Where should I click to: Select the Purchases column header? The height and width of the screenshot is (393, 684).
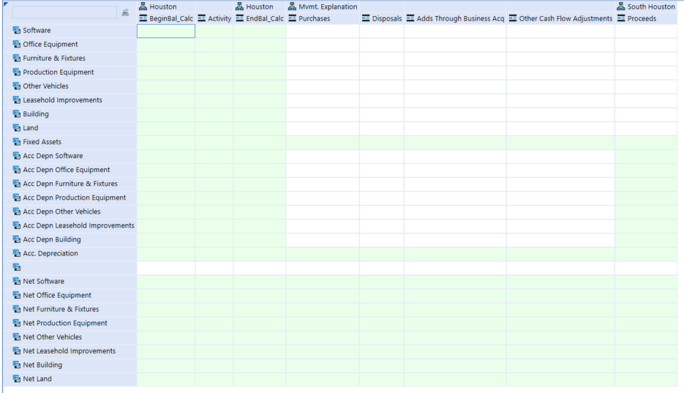click(x=314, y=19)
